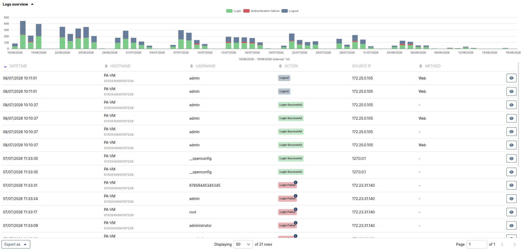Click info badge on 67859445345345 Login Failed
The width and height of the screenshot is (525, 251).
295,182
